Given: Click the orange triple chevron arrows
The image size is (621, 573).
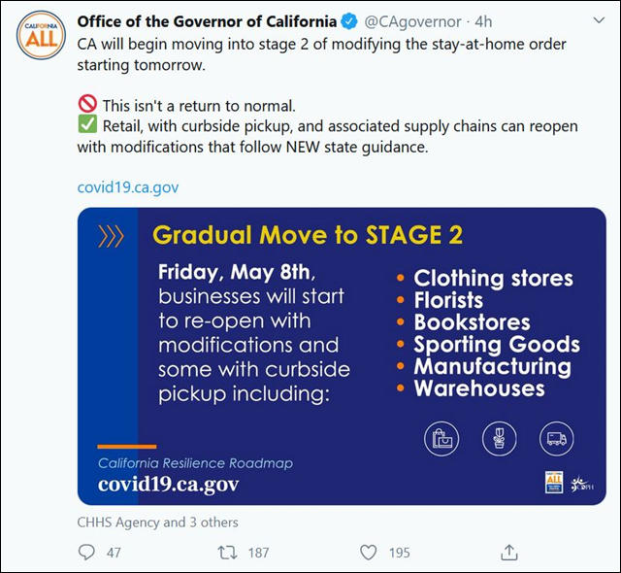Looking at the screenshot, I should tap(111, 236).
